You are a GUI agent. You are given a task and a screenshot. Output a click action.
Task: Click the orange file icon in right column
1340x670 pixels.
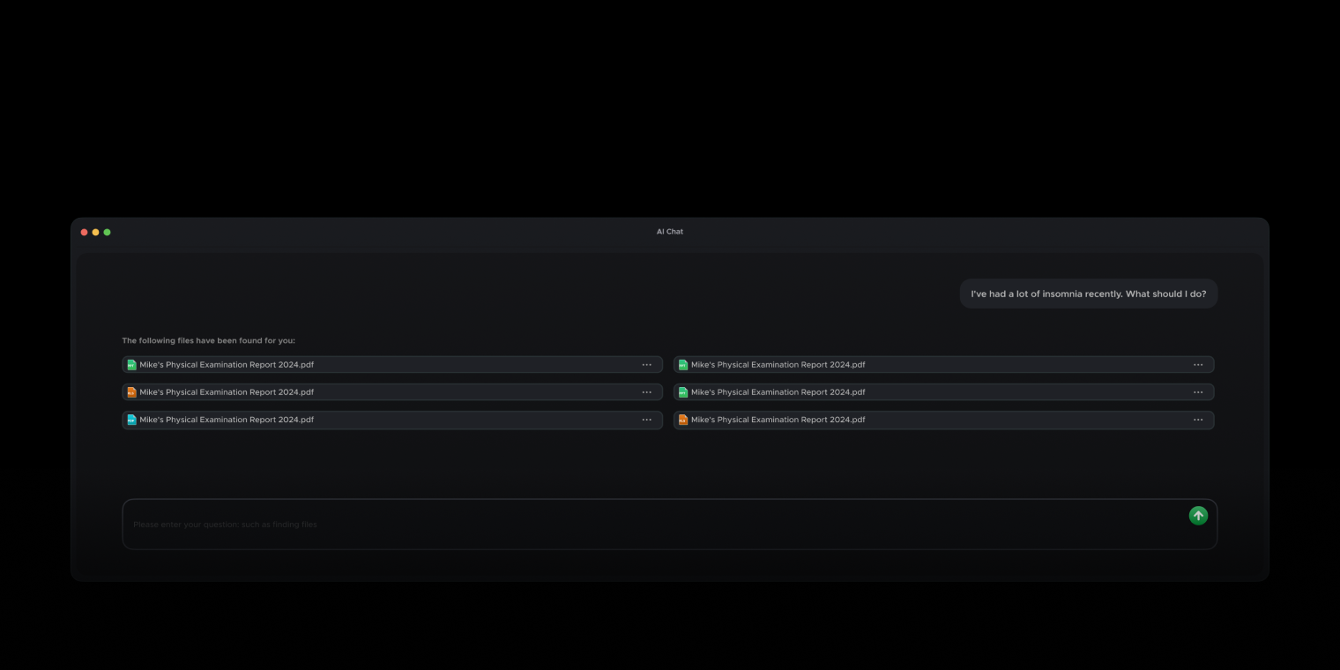[x=683, y=420]
